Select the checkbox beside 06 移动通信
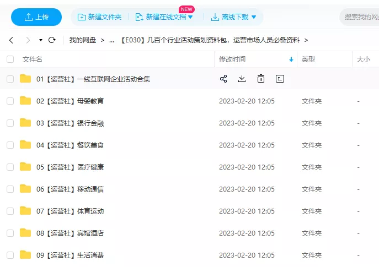 [x=10, y=189]
